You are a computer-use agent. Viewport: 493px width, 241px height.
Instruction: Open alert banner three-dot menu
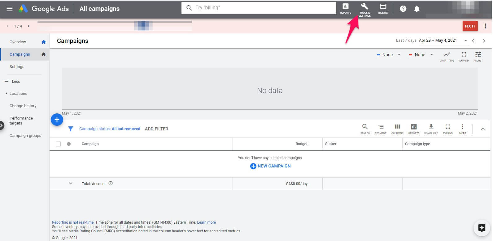[485, 26]
